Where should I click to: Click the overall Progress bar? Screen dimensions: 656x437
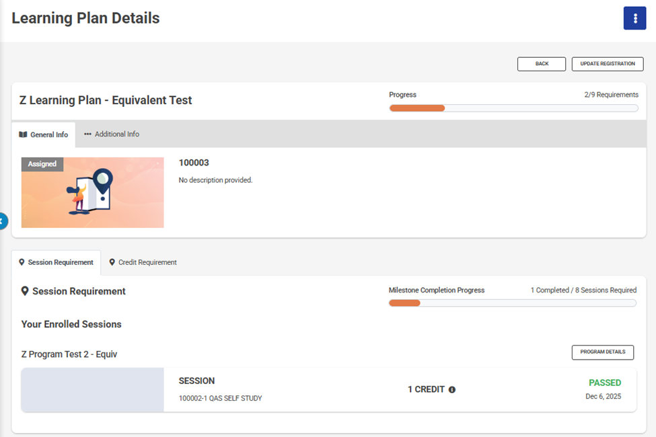(513, 108)
